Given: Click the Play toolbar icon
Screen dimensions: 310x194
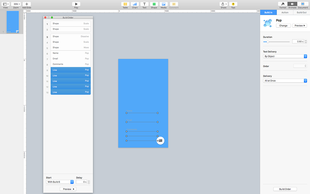Looking at the screenshot, I should click(76, 4).
